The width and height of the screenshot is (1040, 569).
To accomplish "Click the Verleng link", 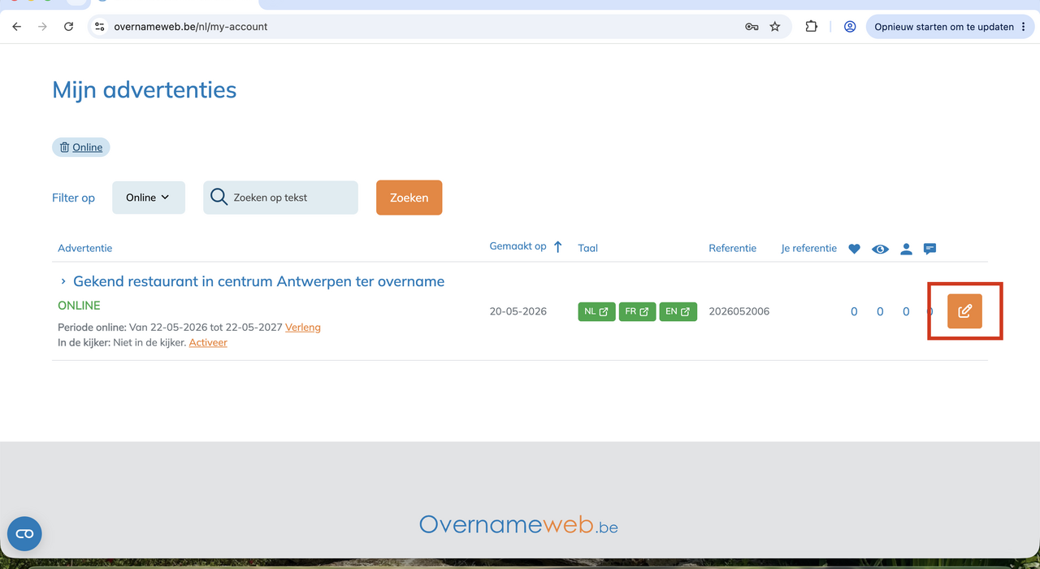I will 303,328.
